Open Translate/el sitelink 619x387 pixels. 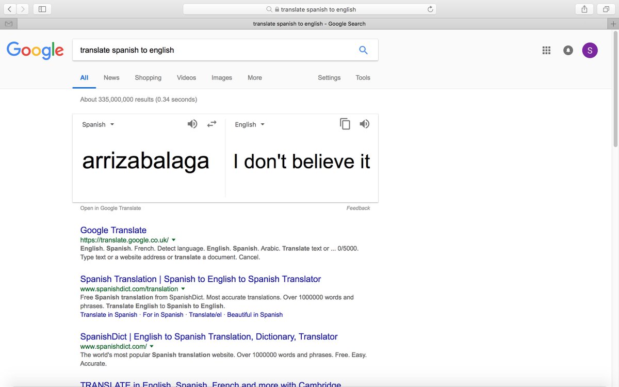point(205,315)
